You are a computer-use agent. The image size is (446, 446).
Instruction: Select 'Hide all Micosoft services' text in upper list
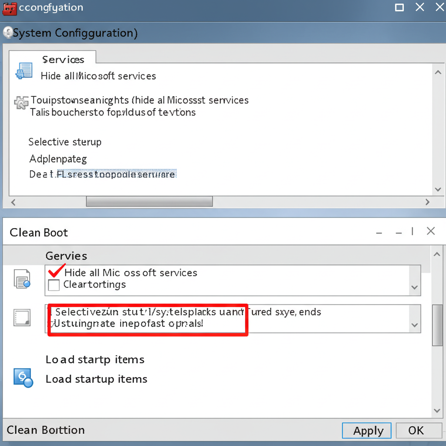(x=98, y=76)
